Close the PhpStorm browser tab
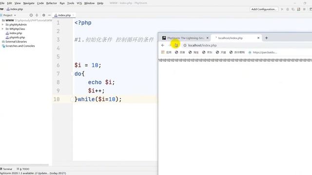The image size is (312, 175). 208,38
